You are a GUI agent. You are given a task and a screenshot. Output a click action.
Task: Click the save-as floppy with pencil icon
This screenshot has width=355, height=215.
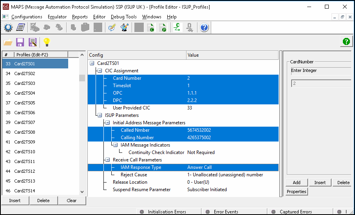click(x=33, y=42)
